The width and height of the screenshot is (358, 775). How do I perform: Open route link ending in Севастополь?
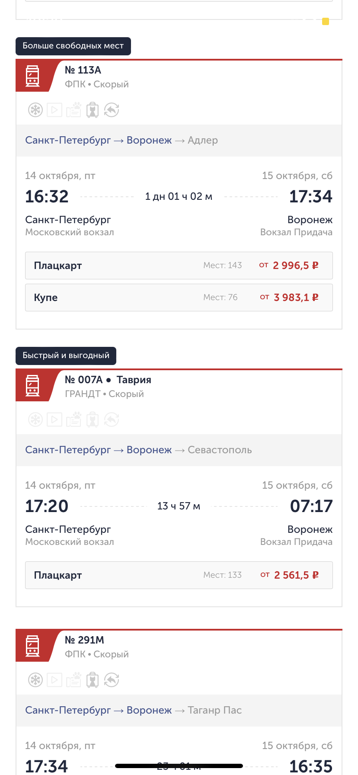point(138,450)
